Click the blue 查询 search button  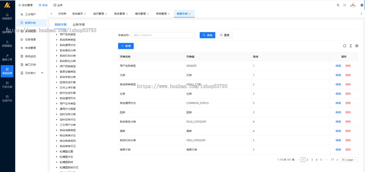(x=207, y=35)
